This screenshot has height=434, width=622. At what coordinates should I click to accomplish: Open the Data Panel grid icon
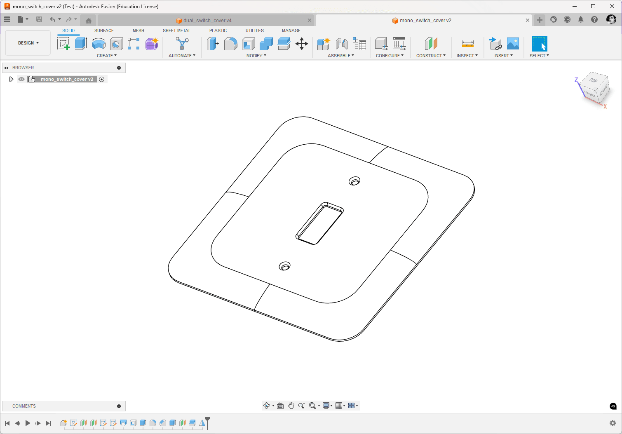(7, 19)
